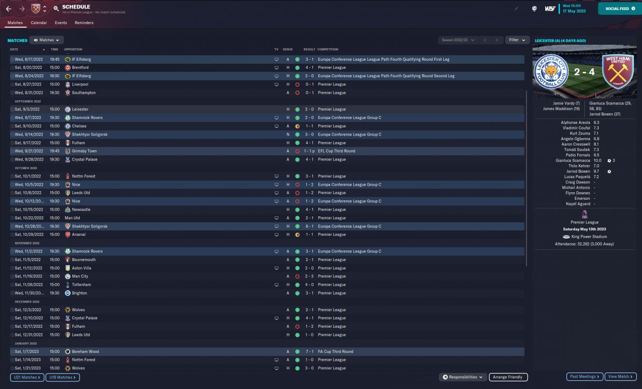This screenshot has height=389, width=642.
Task: Click the Premier League logo in match panel
Action: pos(584,214)
